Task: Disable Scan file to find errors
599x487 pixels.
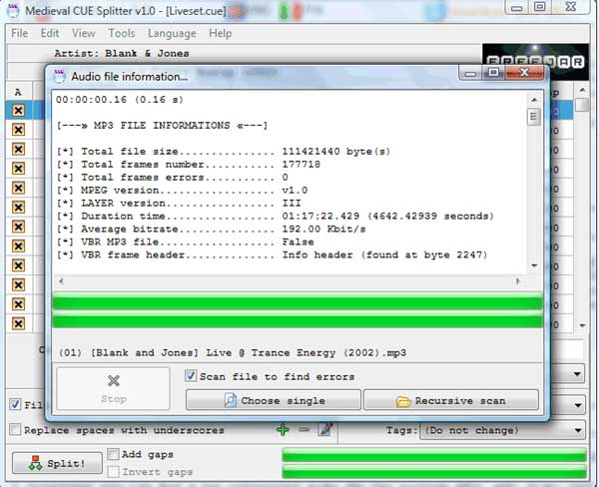Action: coord(192,376)
